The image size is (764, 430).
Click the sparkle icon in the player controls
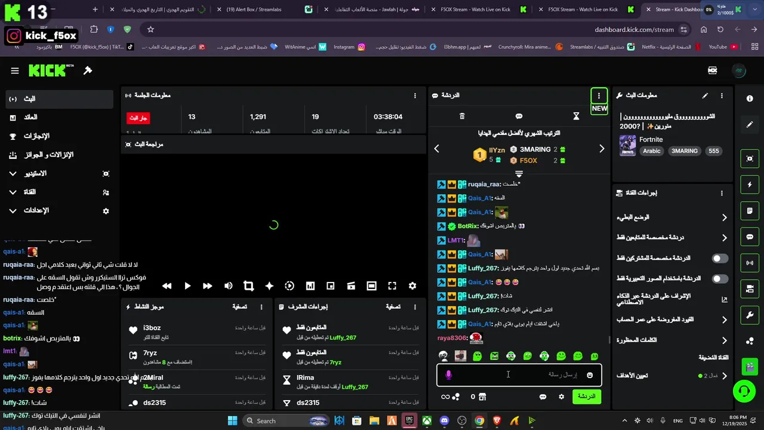pos(269,286)
